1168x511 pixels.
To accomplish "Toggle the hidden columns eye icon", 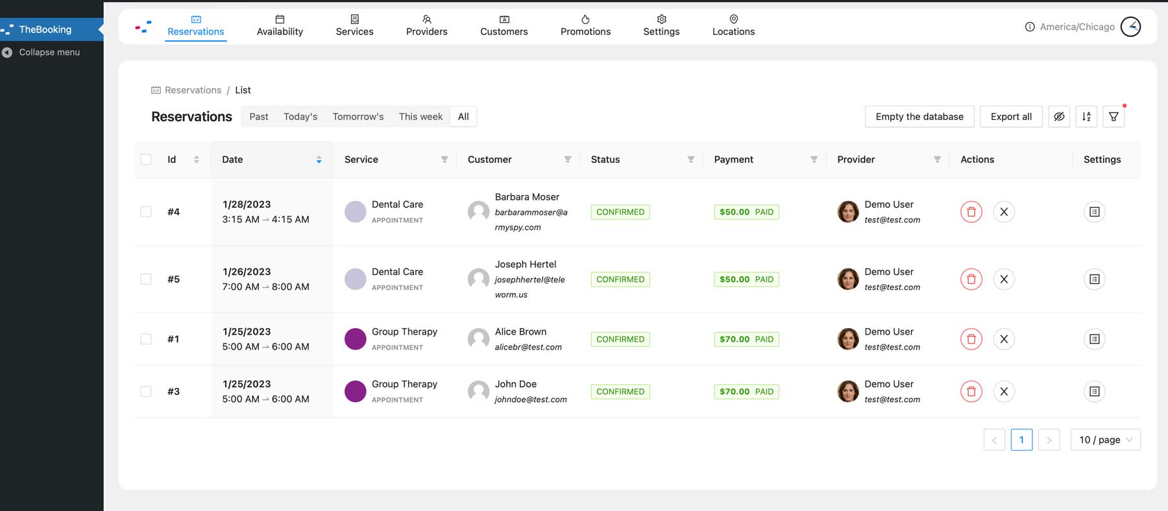I will pyautogui.click(x=1059, y=117).
